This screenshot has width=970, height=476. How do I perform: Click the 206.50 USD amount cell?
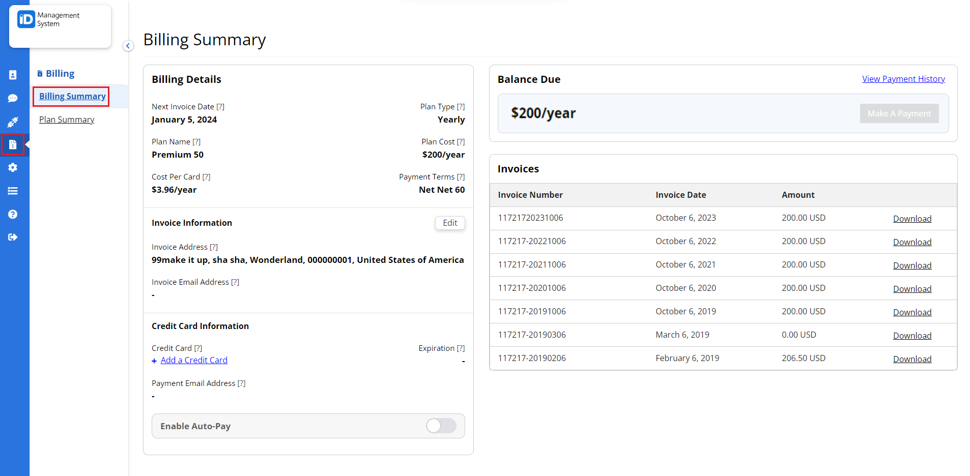pos(804,358)
